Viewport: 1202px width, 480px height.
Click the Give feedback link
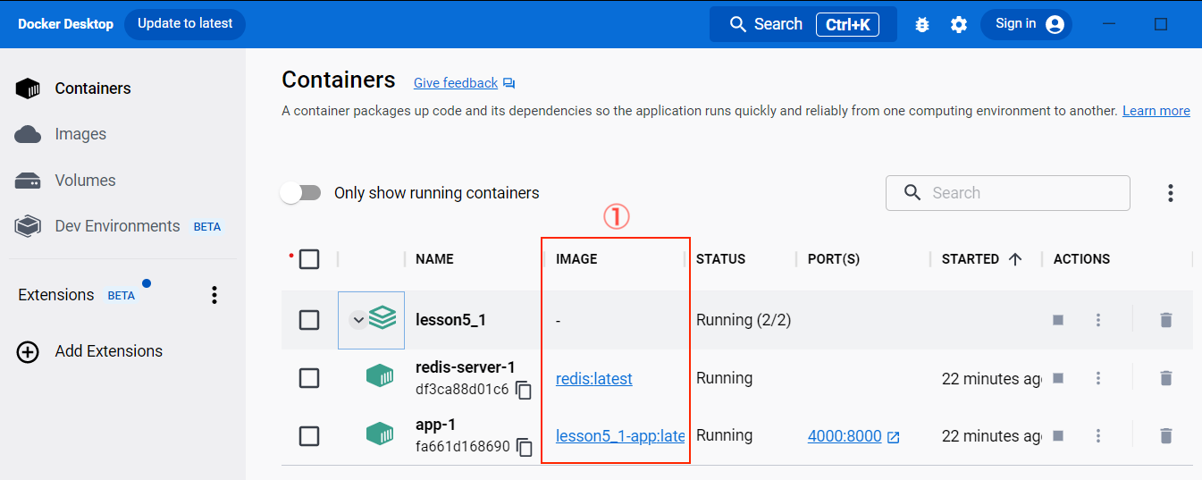(456, 83)
